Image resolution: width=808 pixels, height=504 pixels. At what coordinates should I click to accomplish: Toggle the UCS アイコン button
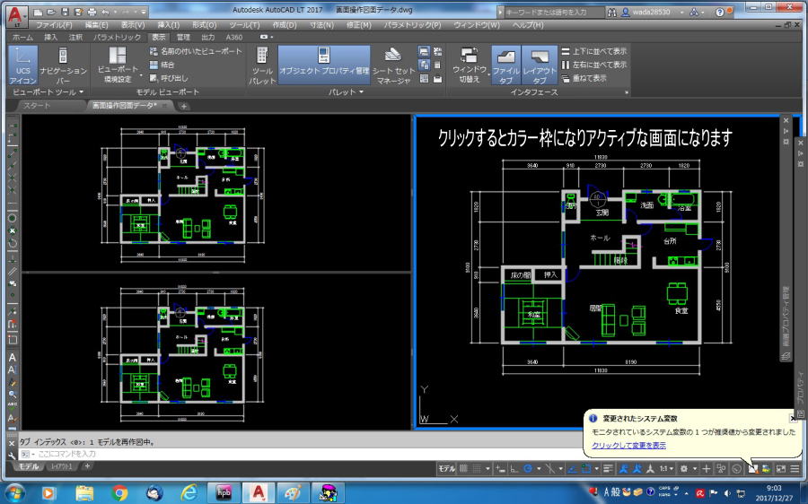[22, 65]
